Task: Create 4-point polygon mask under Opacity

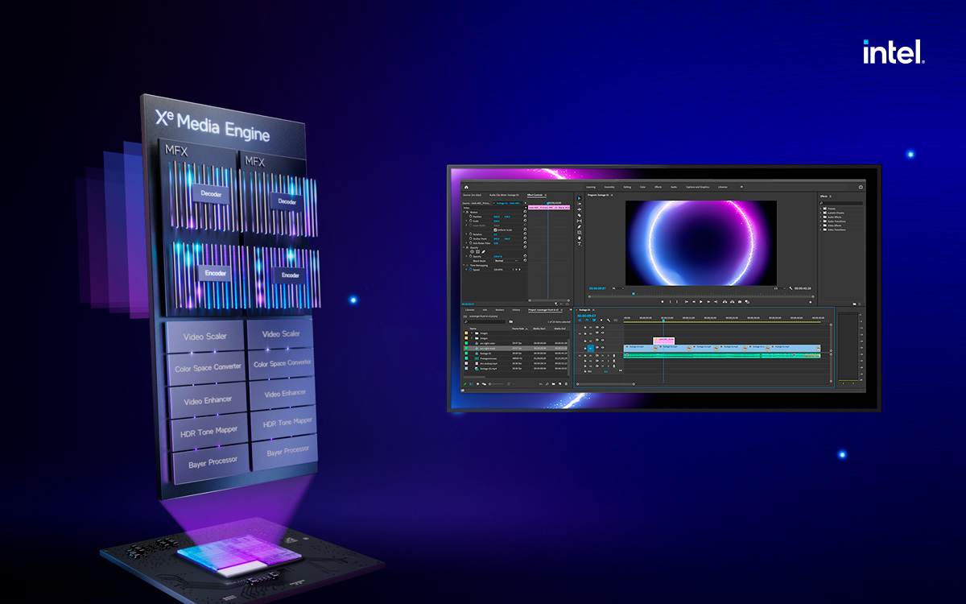Action: point(477,252)
